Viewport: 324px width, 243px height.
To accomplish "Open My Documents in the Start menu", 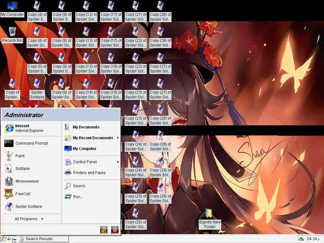I will click(x=82, y=127).
